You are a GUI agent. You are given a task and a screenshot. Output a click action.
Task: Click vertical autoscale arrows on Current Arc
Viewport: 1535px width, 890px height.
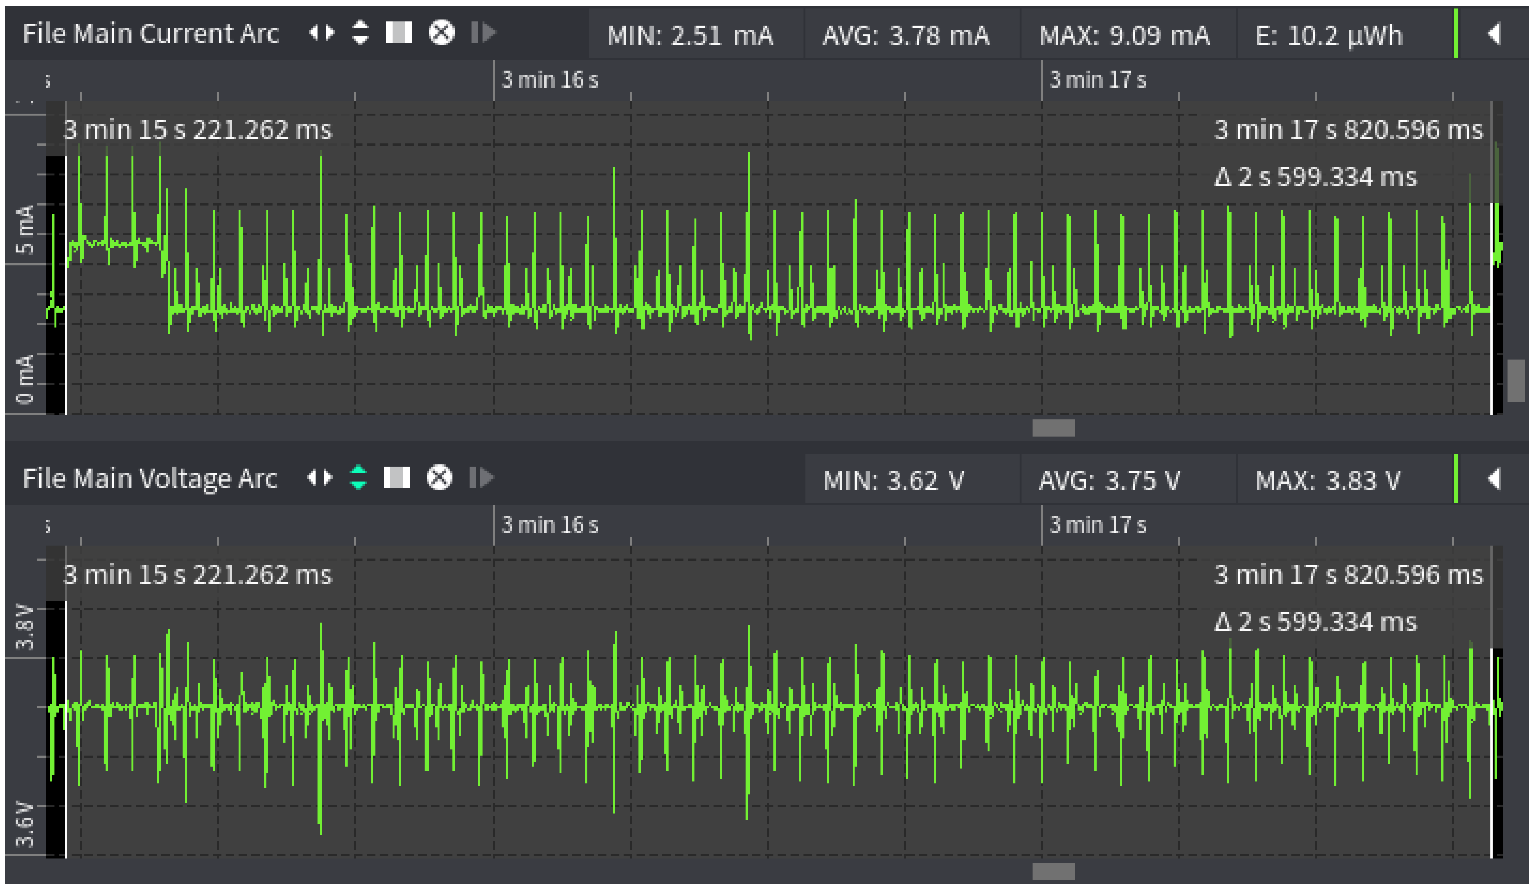(x=360, y=33)
